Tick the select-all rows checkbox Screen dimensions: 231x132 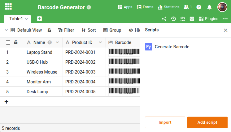tap(8, 42)
